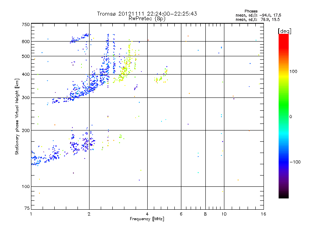Click the 'Frequency [MHz]' axis title
The height and width of the screenshot is (233, 310).
(x=147, y=219)
